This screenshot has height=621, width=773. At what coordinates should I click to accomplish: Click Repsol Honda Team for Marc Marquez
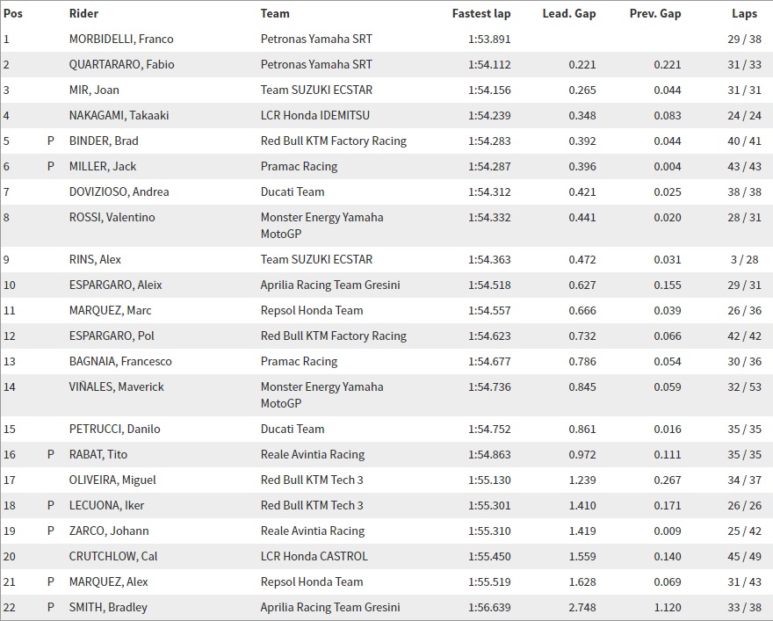coord(312,310)
